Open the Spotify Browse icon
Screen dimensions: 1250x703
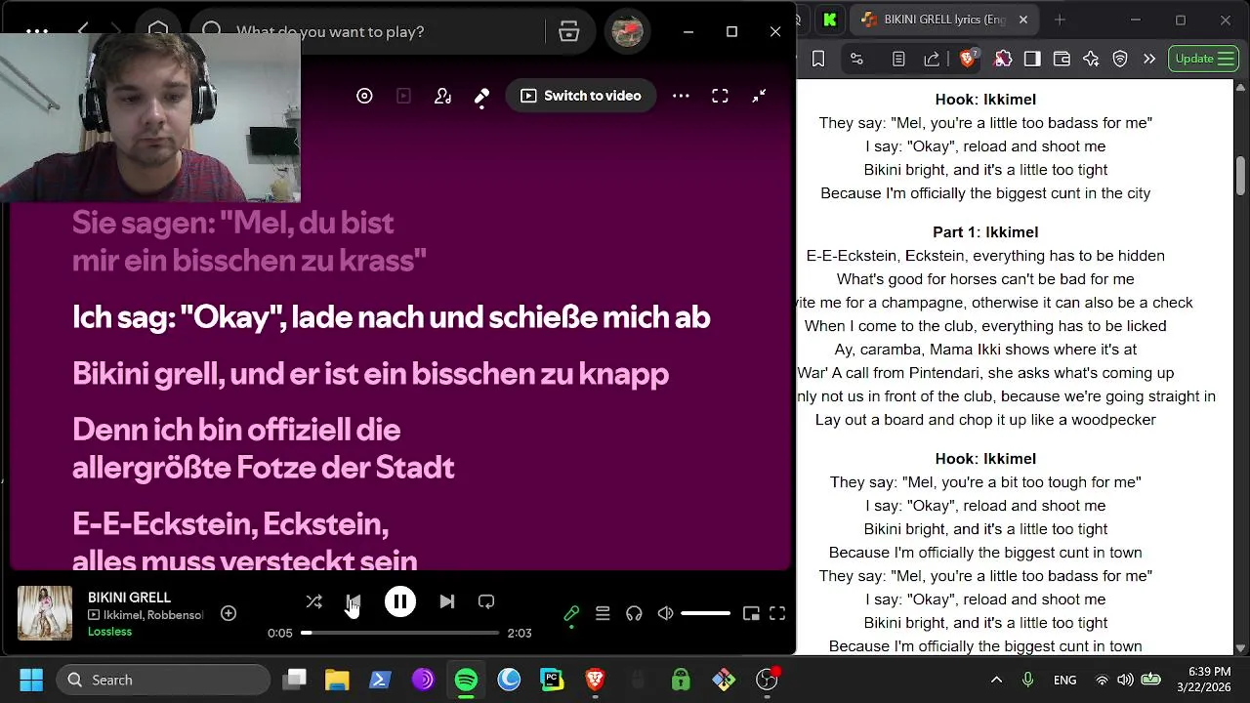569,31
